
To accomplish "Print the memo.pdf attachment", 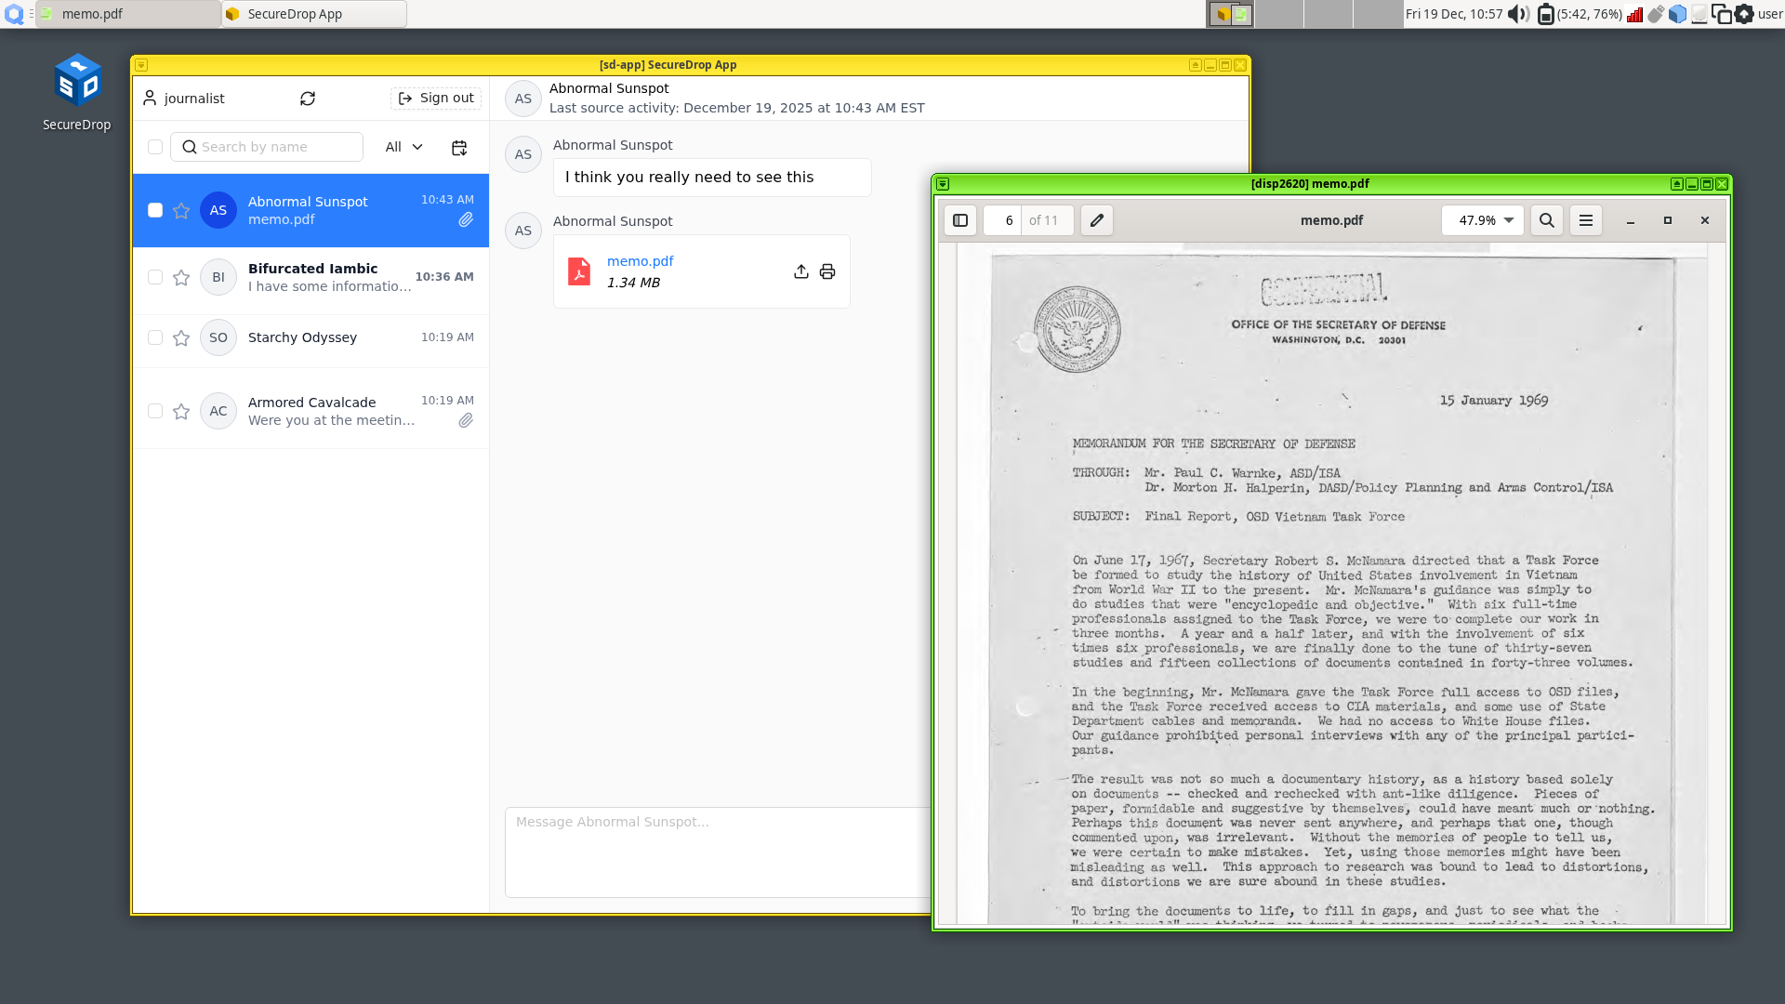I will pyautogui.click(x=826, y=271).
